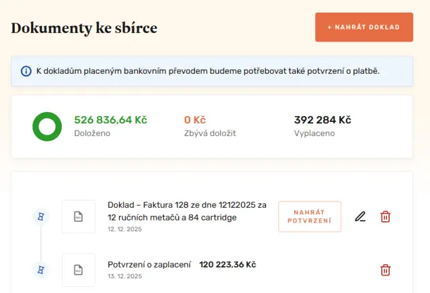Viewport: 430px width, 293px height.
Task: Click the hourglass status icon beside Faktura 128
Action: (x=41, y=217)
